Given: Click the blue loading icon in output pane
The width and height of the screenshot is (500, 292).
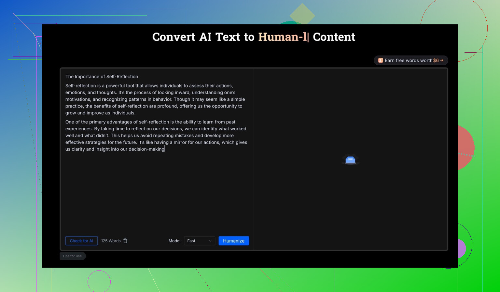Looking at the screenshot, I should (x=350, y=159).
